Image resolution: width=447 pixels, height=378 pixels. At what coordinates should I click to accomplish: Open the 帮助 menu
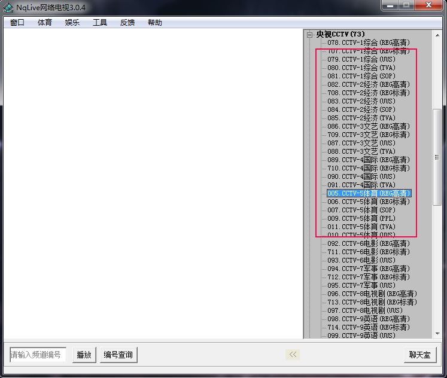click(x=155, y=23)
